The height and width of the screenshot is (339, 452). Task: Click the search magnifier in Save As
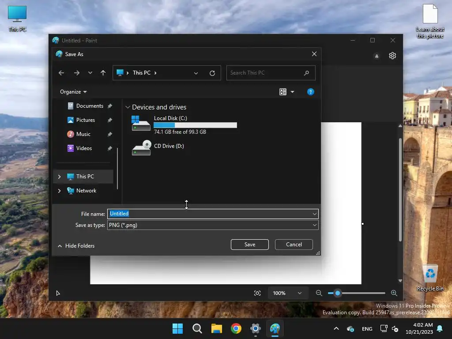point(306,73)
